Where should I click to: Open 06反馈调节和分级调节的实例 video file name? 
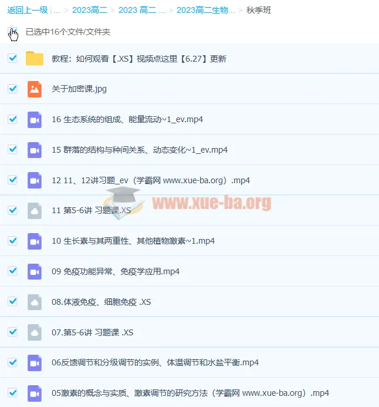(155, 362)
